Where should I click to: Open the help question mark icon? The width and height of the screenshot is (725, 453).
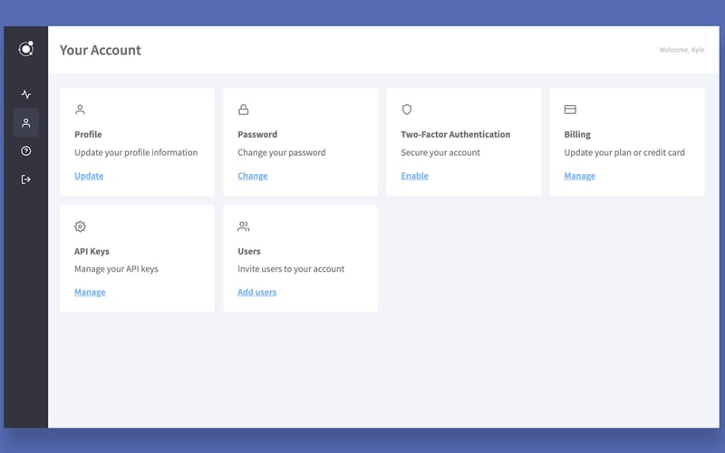tap(26, 150)
